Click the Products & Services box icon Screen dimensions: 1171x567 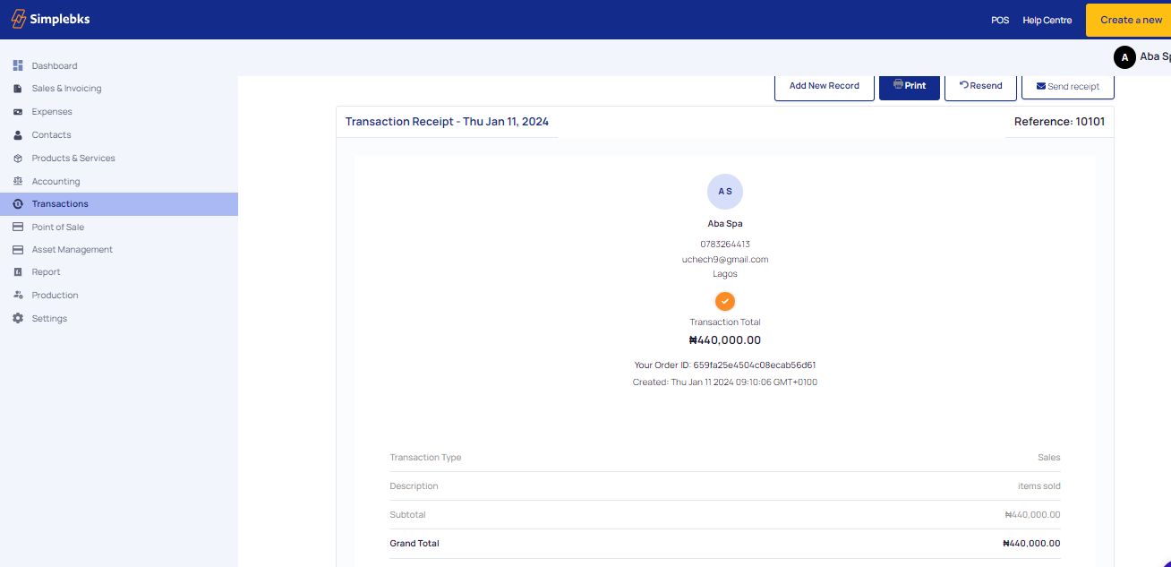[18, 159]
